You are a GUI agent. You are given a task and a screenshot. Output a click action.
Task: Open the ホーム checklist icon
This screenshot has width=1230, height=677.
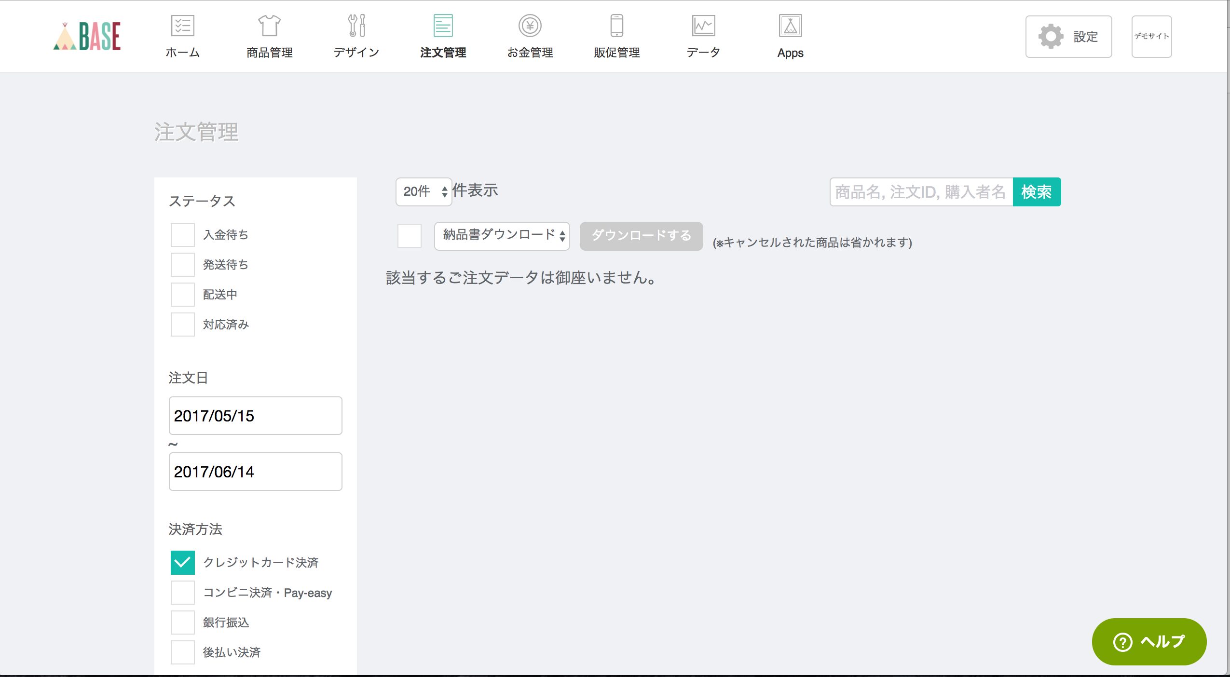182,26
